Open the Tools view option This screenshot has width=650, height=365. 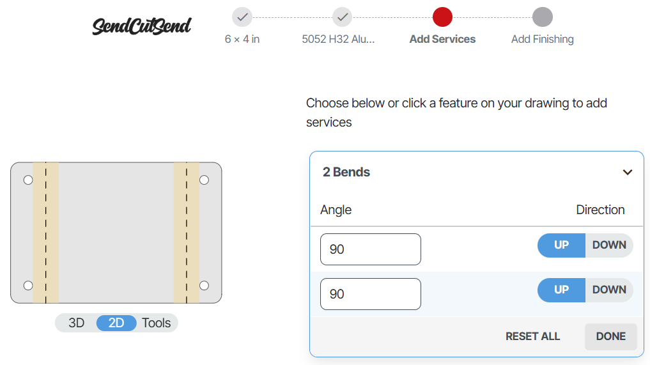(x=157, y=323)
